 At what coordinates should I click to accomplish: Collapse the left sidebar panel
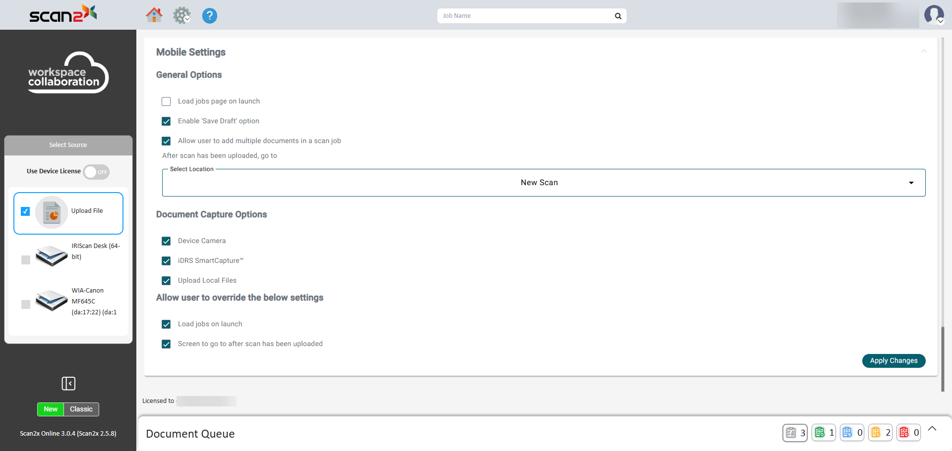(x=68, y=383)
